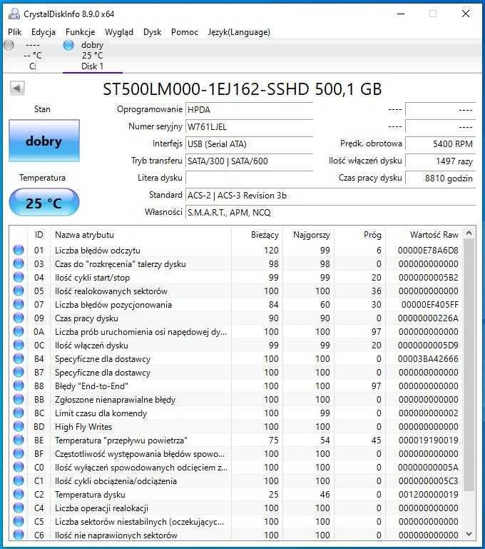Click status icon for Liczba operacji realokacji
Screen dimensions: 485x549
coord(19,508)
